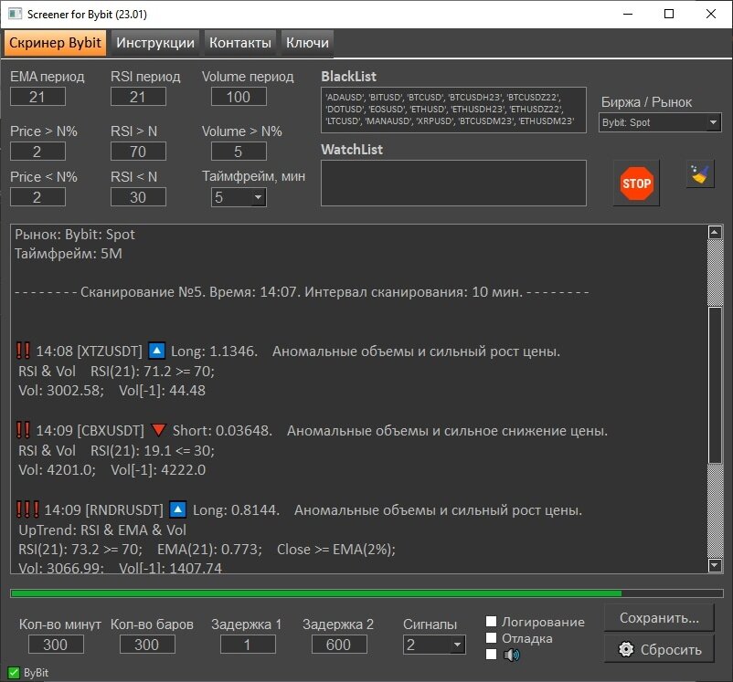733x682 pixels.
Task: Open the Ключи tab
Action: tap(307, 43)
